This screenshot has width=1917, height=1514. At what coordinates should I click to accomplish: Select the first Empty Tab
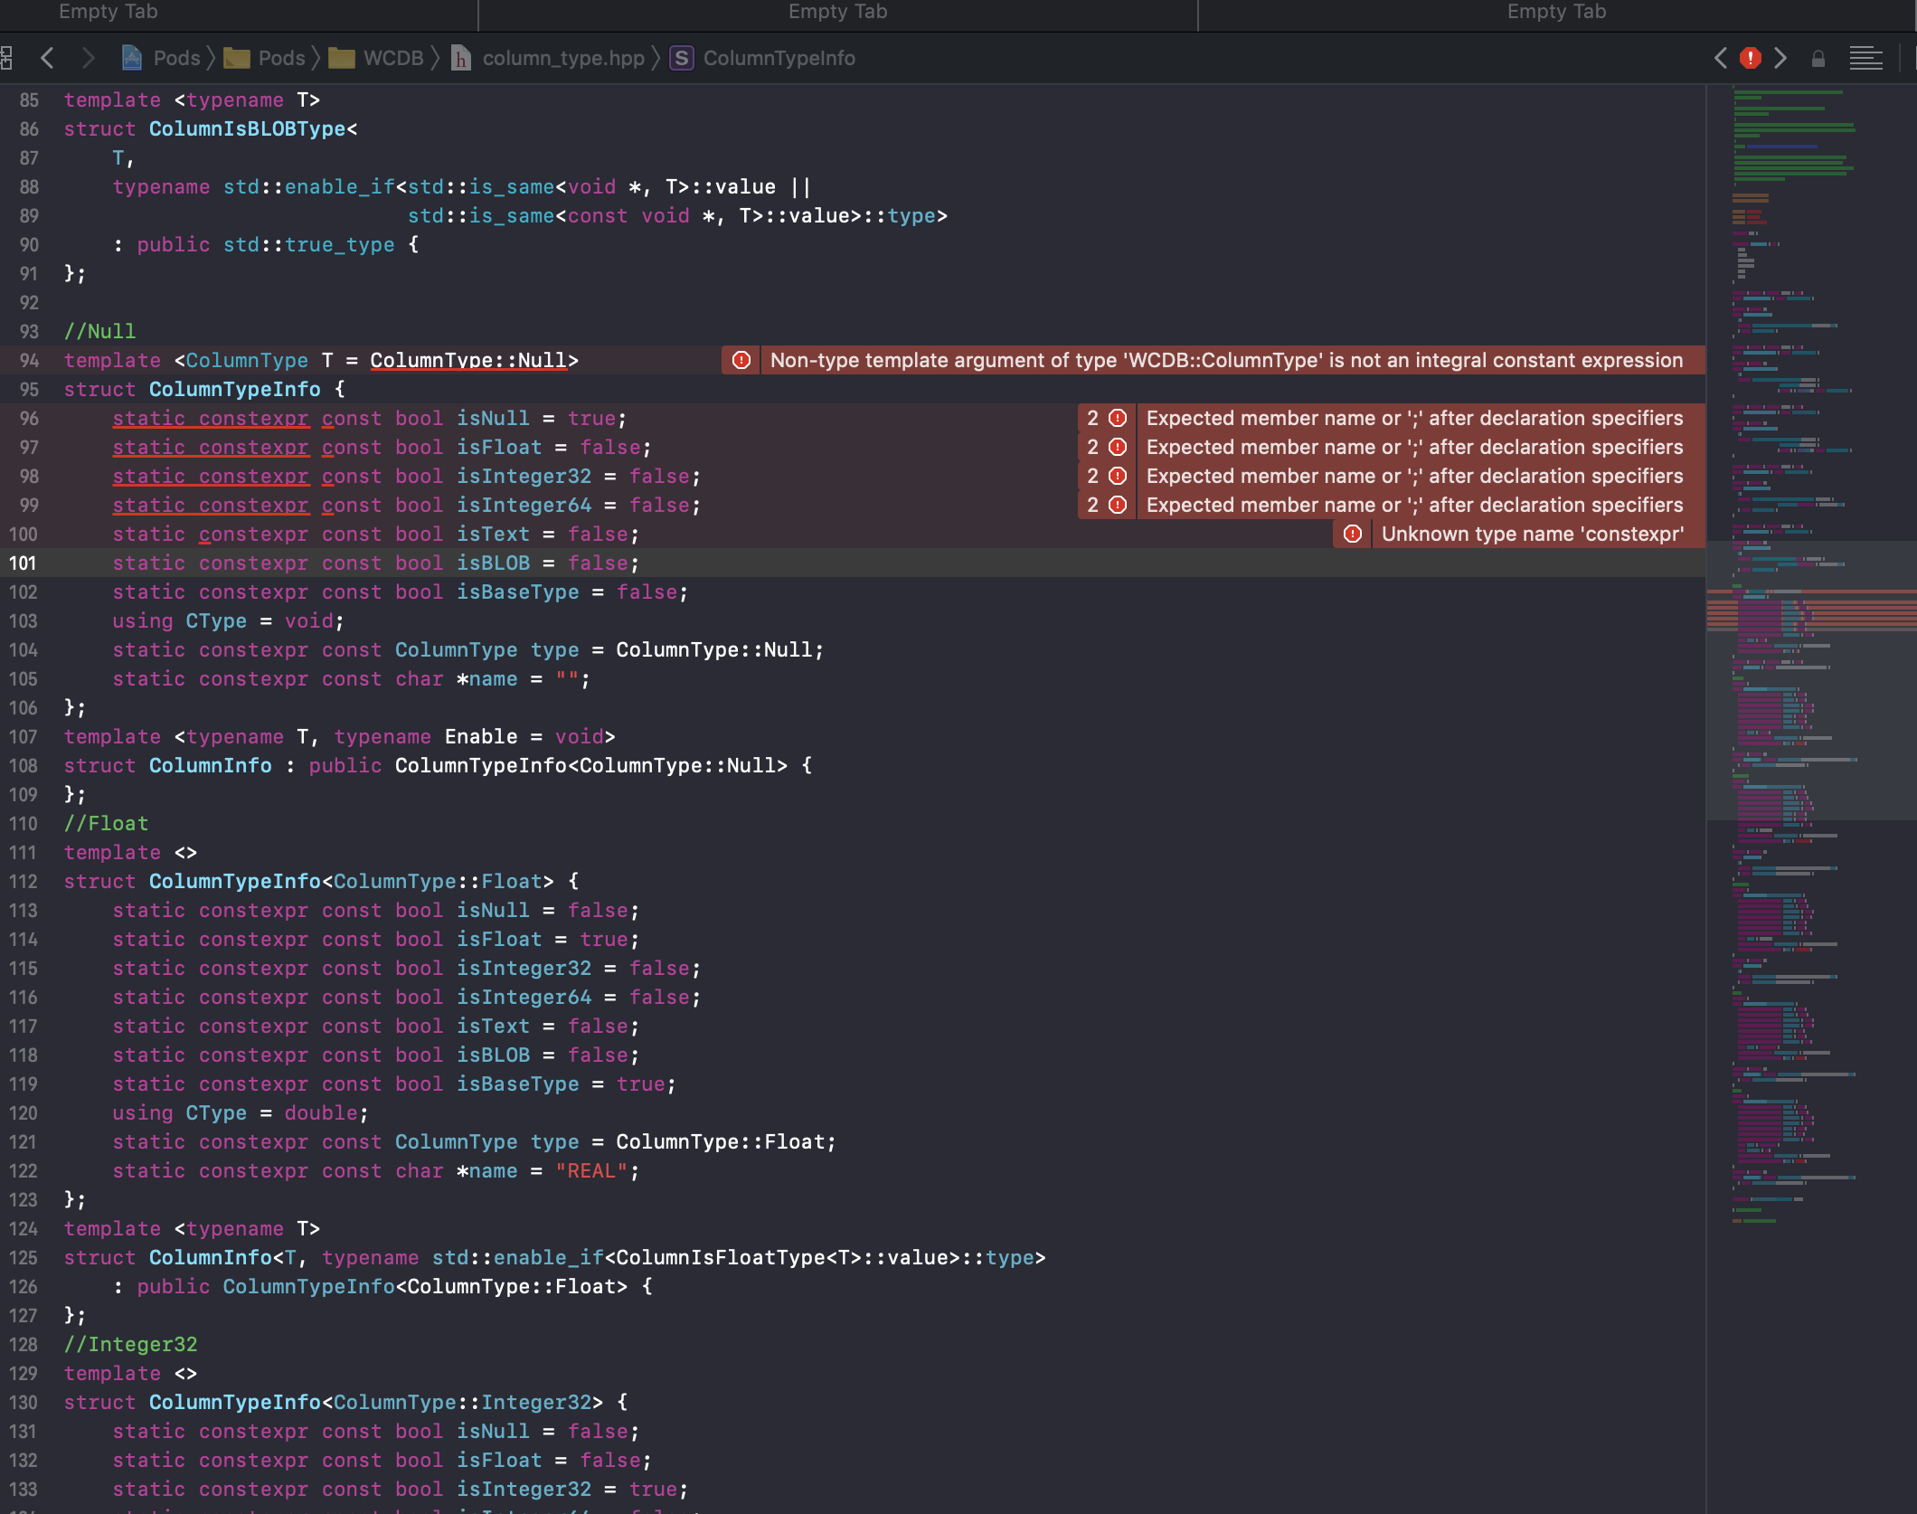tap(109, 12)
